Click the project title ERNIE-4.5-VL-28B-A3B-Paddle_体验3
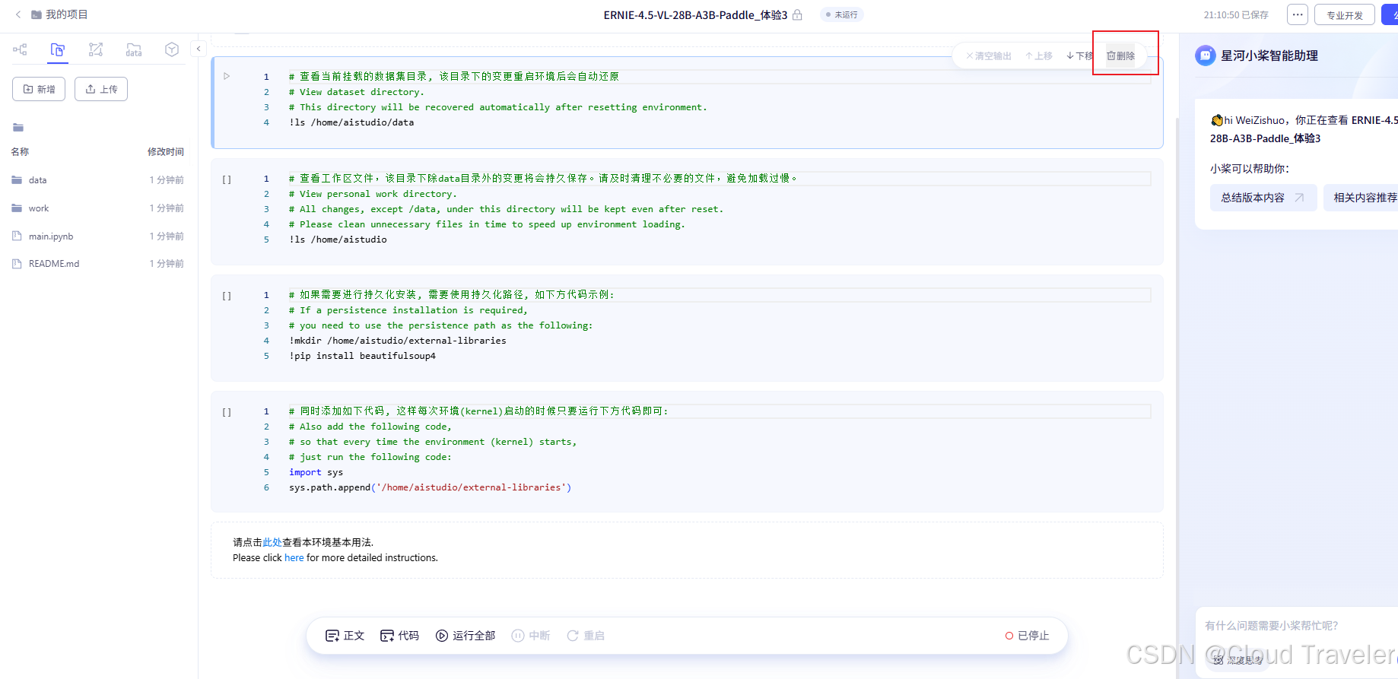The height and width of the screenshot is (679, 1398). click(695, 14)
